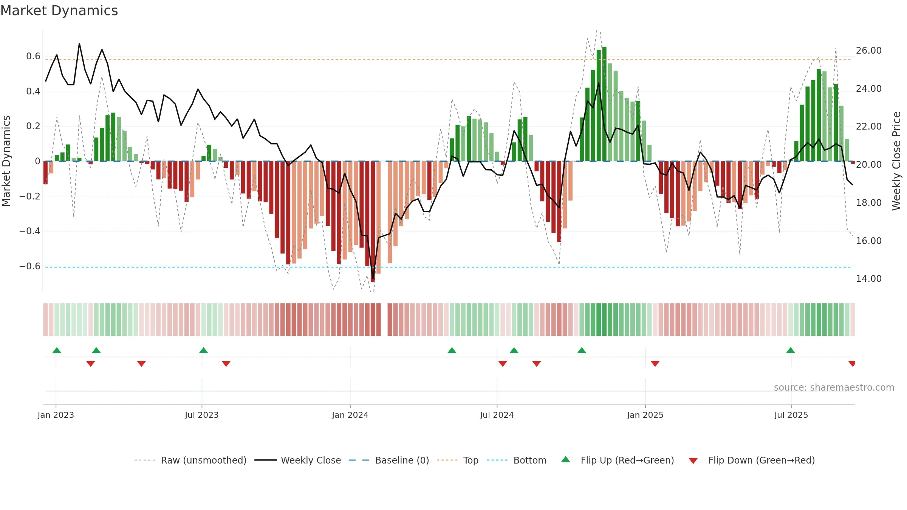The image size is (907, 510).
Task: Click the red flip-down triangle in early Jul 2024
Action: click(503, 363)
